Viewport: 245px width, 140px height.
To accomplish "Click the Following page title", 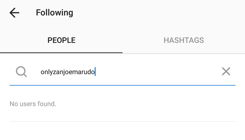I will pos(55,13).
